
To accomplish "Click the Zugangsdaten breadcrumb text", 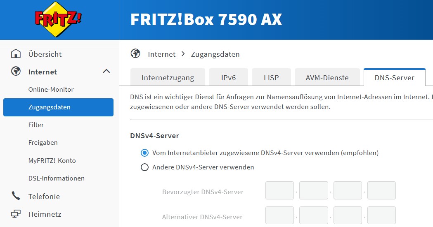I will coord(215,54).
